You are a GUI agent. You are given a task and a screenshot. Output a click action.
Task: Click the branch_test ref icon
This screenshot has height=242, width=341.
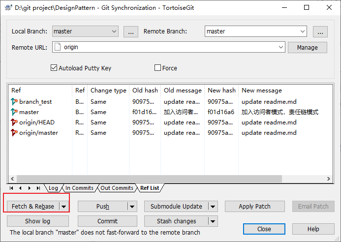point(14,101)
